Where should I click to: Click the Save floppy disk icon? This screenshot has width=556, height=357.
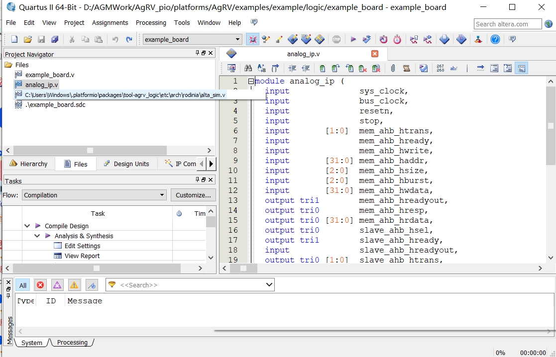pos(41,39)
